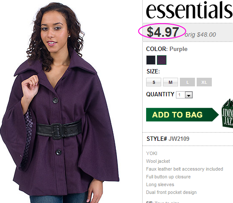233x203 pixels.
Task: Select the purple color swatch
Action: (162, 60)
